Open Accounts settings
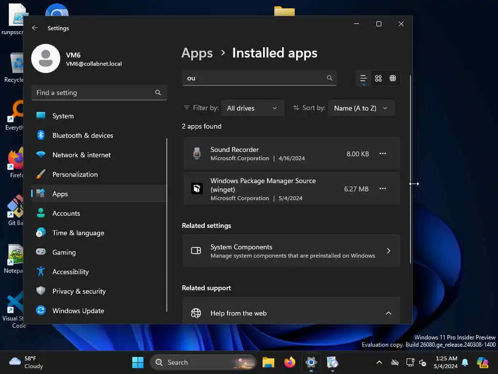 (x=99, y=213)
